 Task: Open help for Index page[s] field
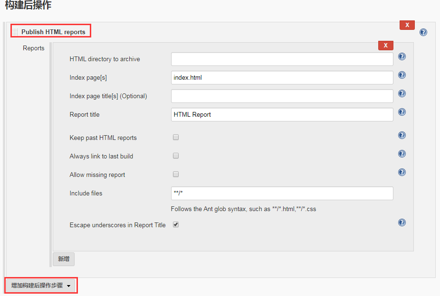click(402, 74)
